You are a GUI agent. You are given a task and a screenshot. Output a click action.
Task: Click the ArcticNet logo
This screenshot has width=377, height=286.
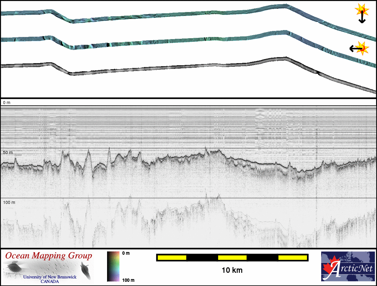pyautogui.click(x=348, y=266)
